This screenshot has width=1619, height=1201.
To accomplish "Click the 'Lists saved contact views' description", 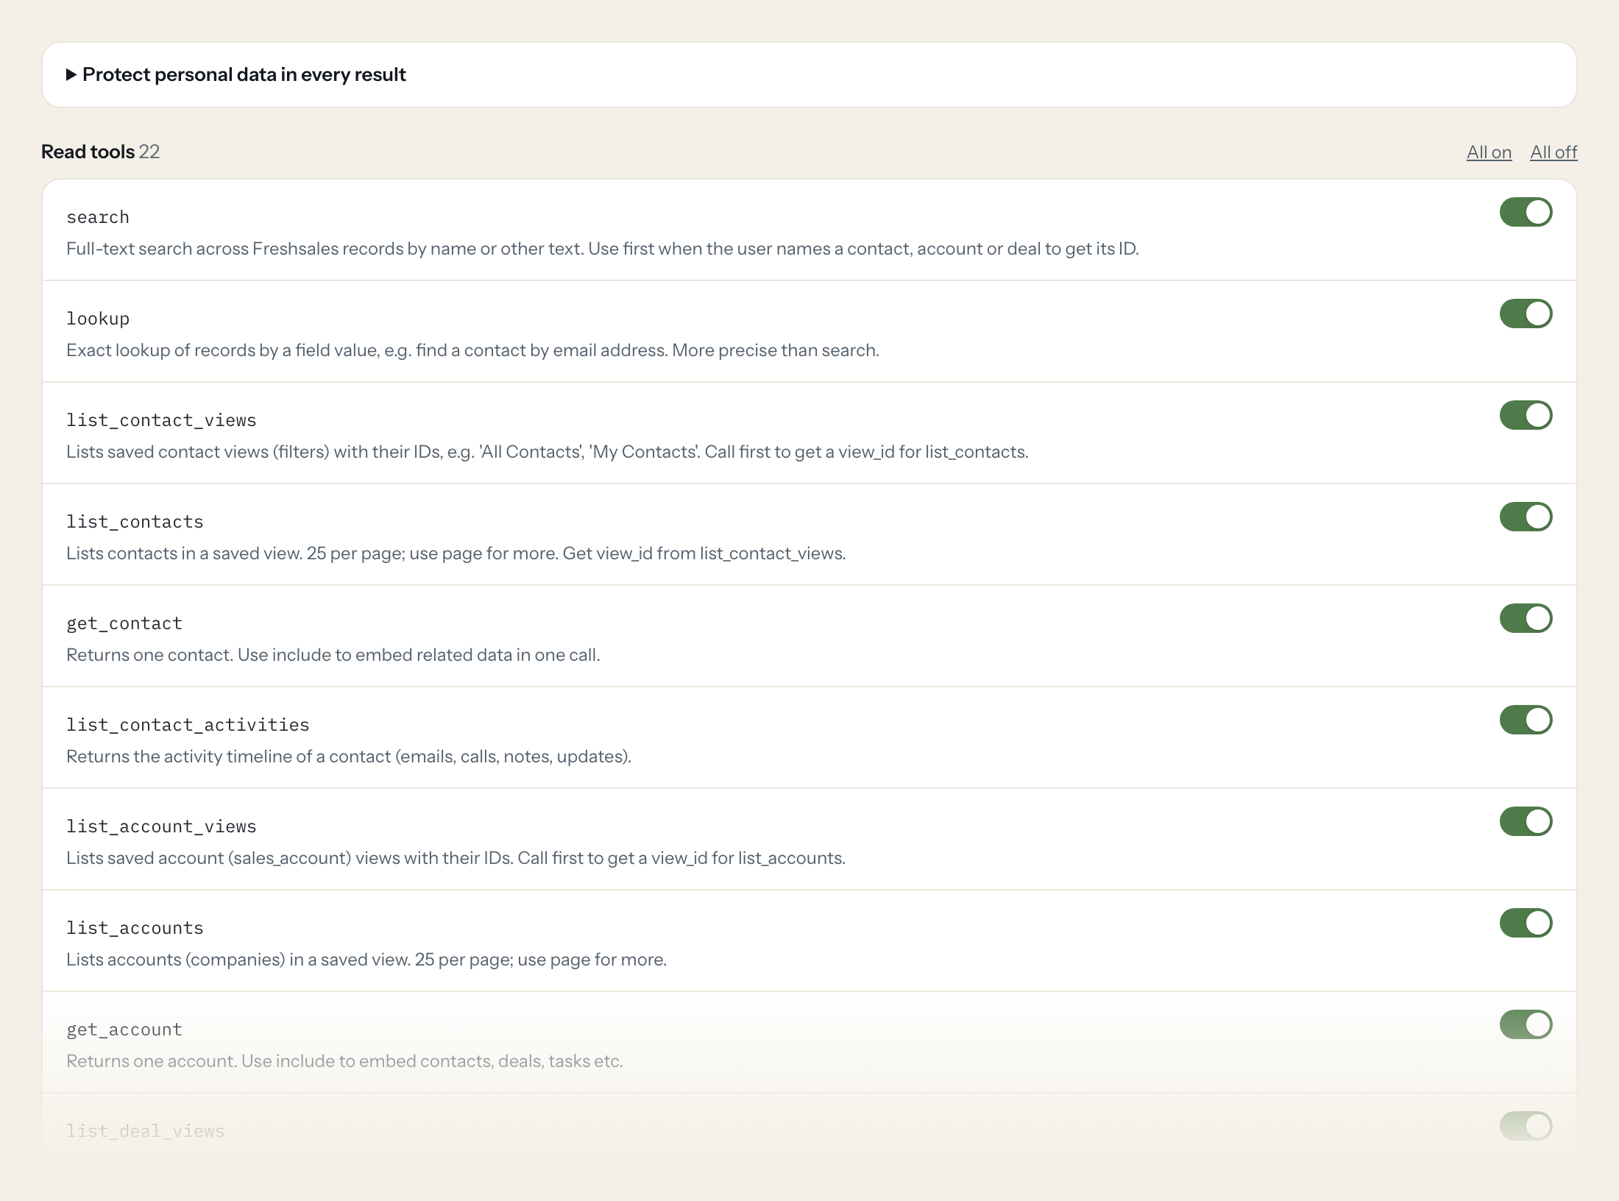I will pos(548,452).
